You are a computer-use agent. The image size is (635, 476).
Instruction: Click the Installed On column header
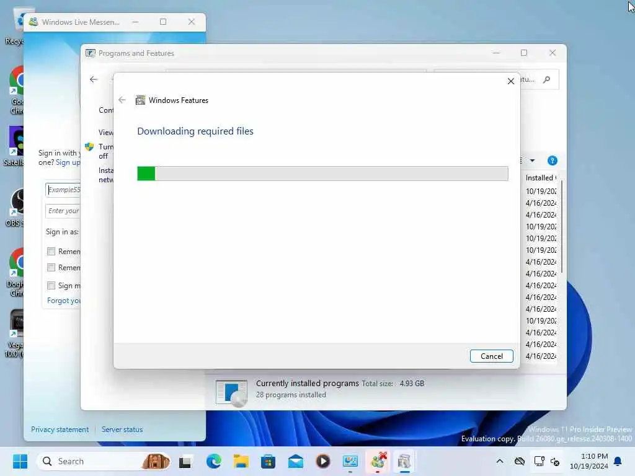click(541, 178)
